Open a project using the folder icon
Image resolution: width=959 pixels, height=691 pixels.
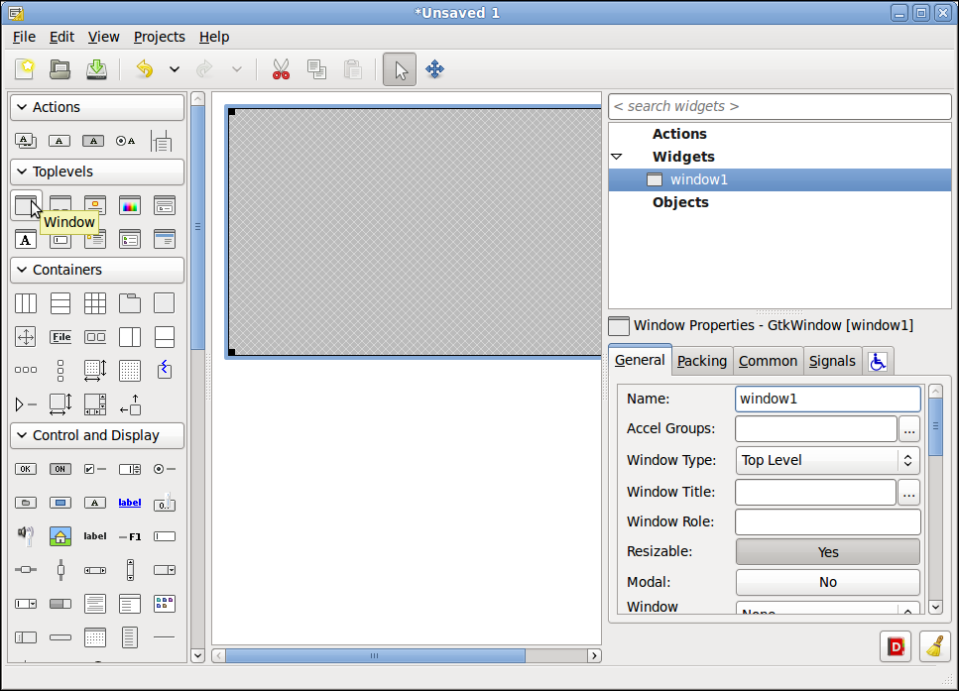(60, 69)
